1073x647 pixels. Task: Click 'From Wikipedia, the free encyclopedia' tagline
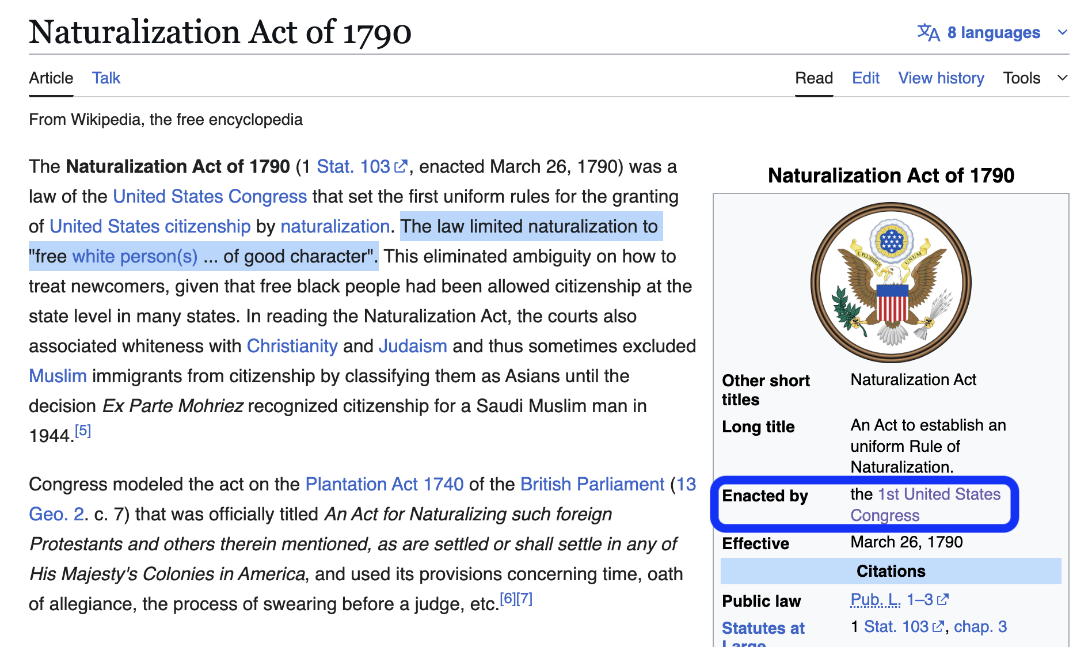point(166,120)
